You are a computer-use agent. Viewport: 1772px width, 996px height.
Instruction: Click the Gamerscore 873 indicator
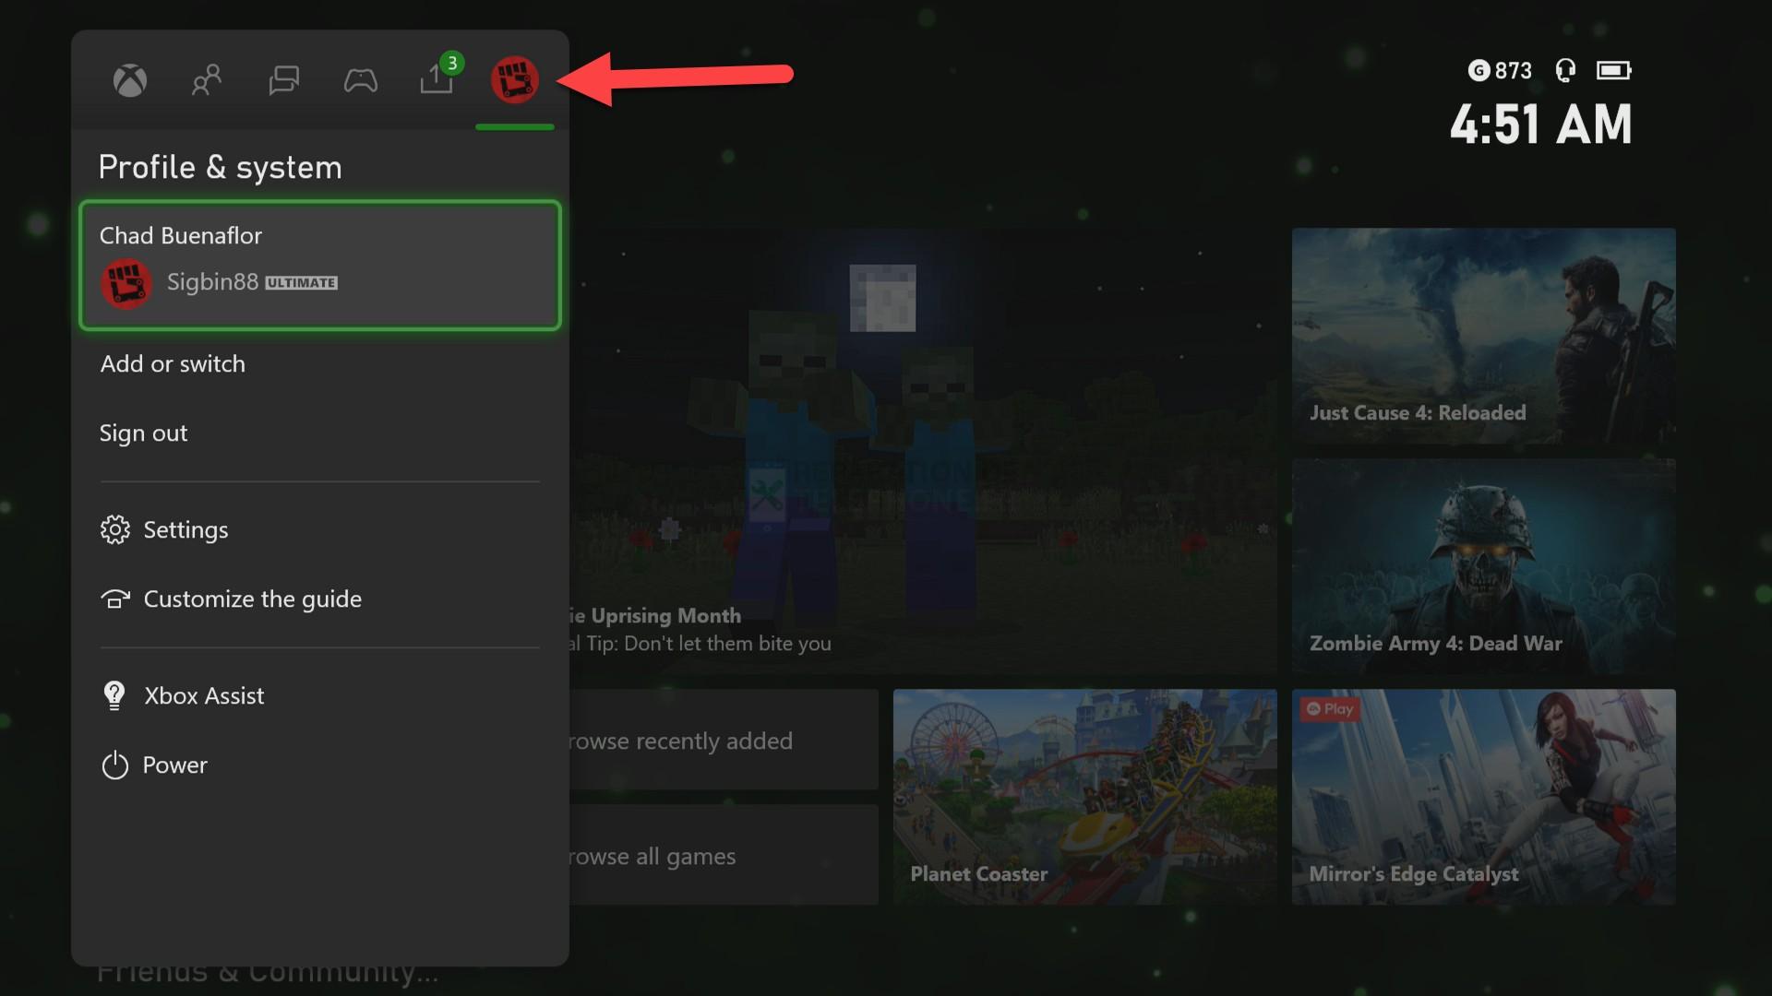1500,70
